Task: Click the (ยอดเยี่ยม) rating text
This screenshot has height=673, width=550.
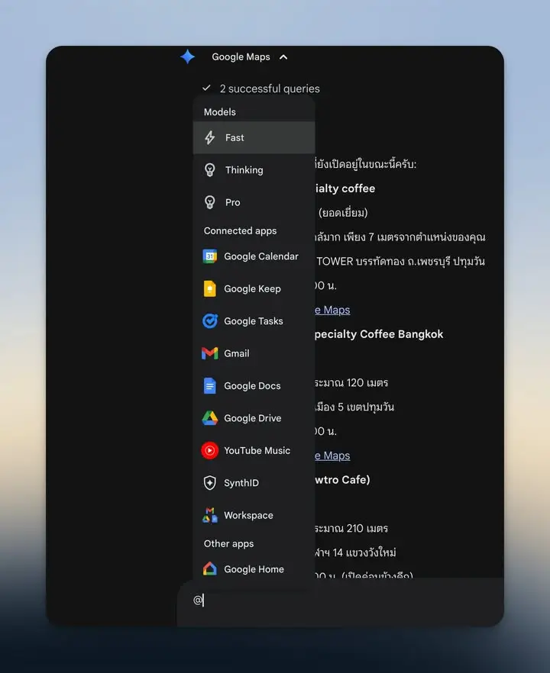Action: [343, 212]
